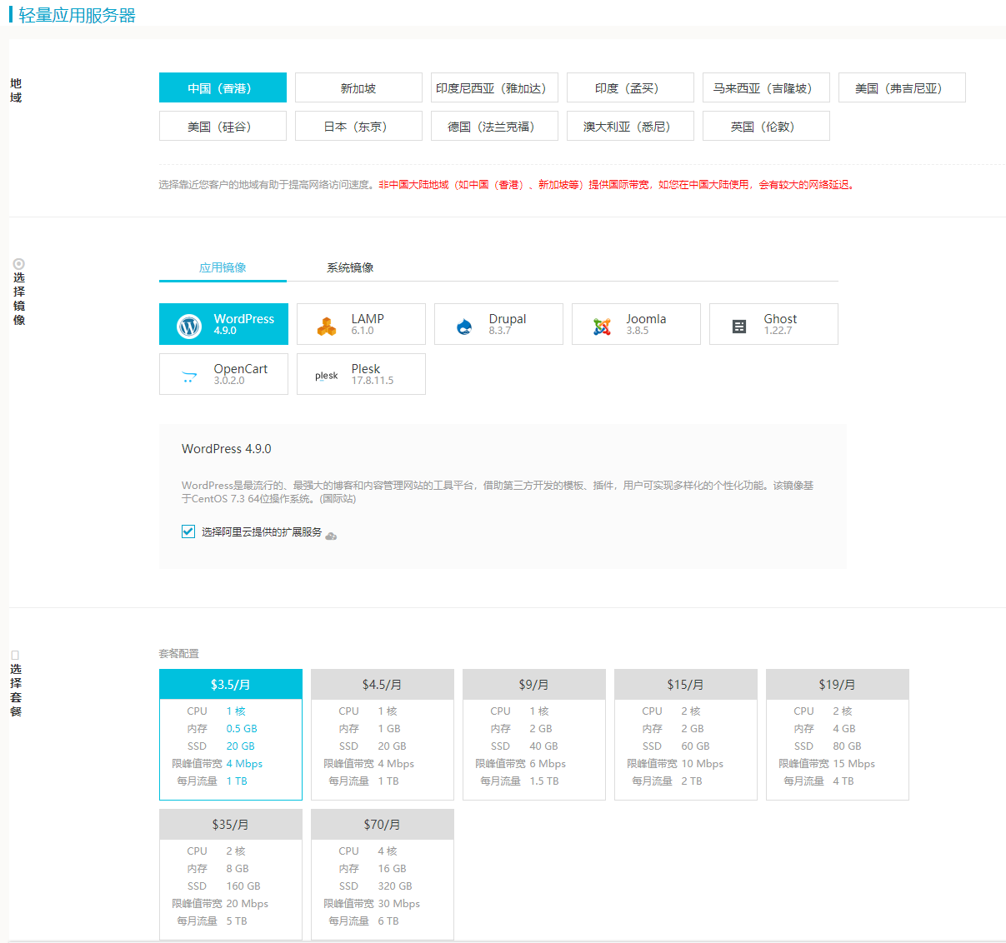Viewport: 1006px width, 943px height.
Task: Choose the Plesk 17.8.11.5 image
Action: pyautogui.click(x=361, y=374)
